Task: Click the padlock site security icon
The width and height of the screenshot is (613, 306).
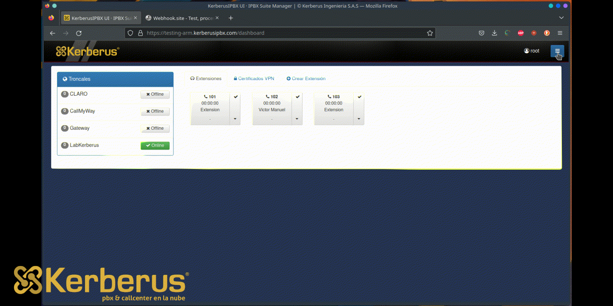Action: pyautogui.click(x=140, y=33)
